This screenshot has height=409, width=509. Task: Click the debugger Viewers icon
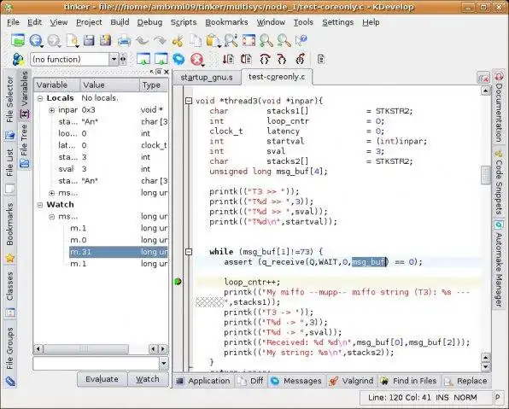pyautogui.click(x=321, y=60)
